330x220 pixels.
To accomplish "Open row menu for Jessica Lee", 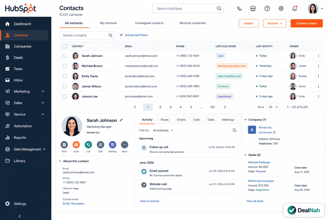I will point(318,96).
